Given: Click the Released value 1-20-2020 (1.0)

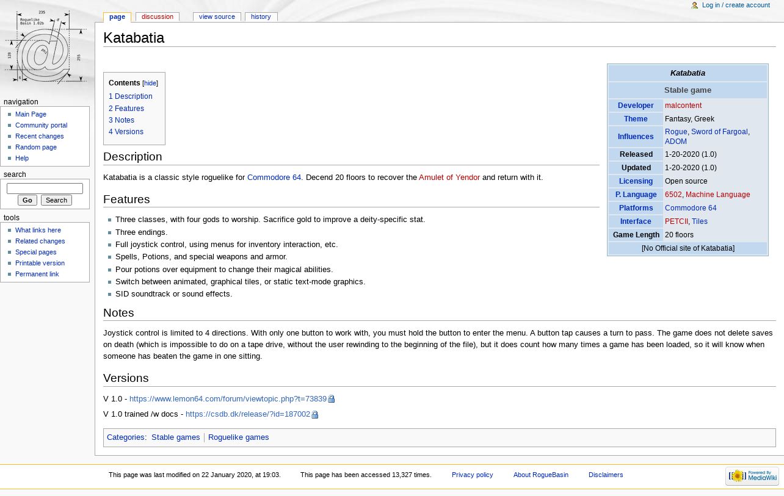Looking at the screenshot, I should tap(691, 154).
